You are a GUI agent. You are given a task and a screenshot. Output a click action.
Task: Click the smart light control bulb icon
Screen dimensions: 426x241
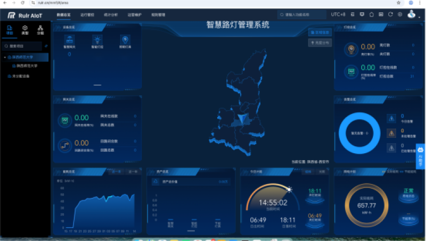coord(97,39)
